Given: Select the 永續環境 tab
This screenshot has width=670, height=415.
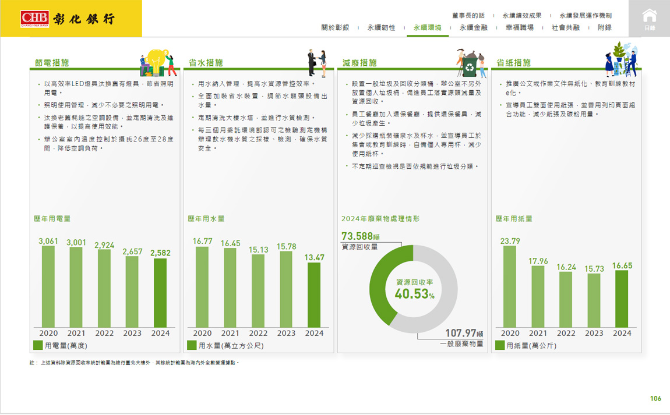Looking at the screenshot, I should pos(427,27).
